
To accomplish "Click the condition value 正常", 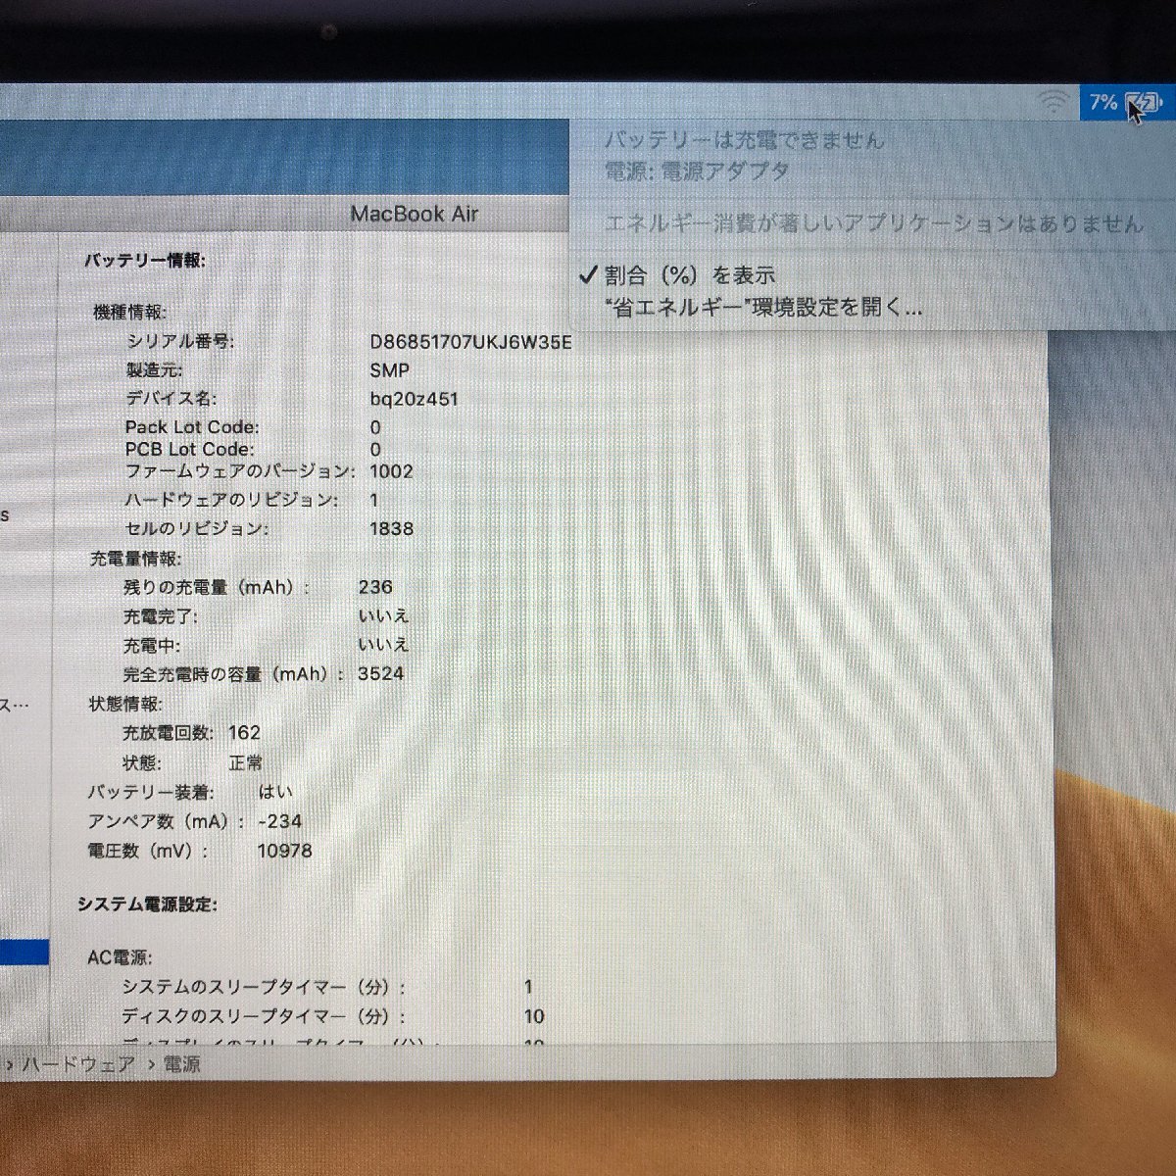I will coord(245,762).
